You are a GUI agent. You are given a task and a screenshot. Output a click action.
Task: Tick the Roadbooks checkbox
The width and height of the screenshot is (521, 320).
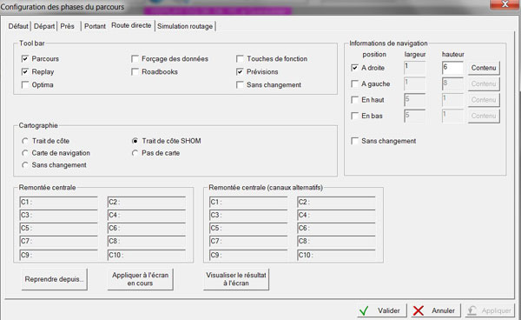[135, 71]
